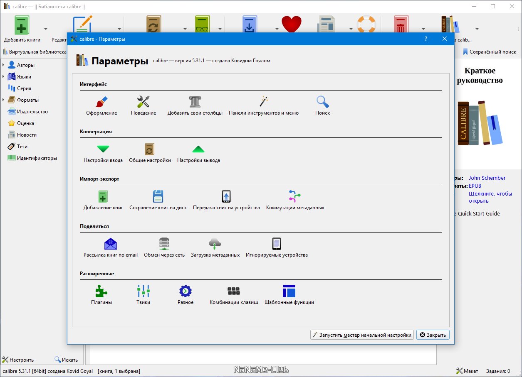Select Новости in the tag browser

pos(27,135)
